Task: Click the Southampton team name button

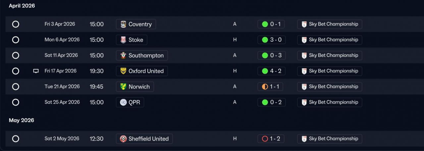Action: pyautogui.click(x=142, y=55)
